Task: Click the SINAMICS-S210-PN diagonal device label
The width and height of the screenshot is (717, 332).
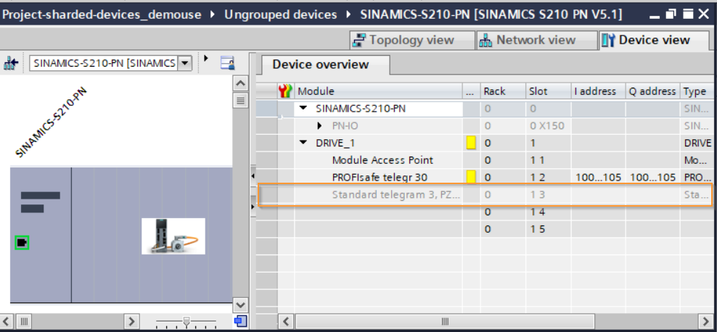Action: 51,123
